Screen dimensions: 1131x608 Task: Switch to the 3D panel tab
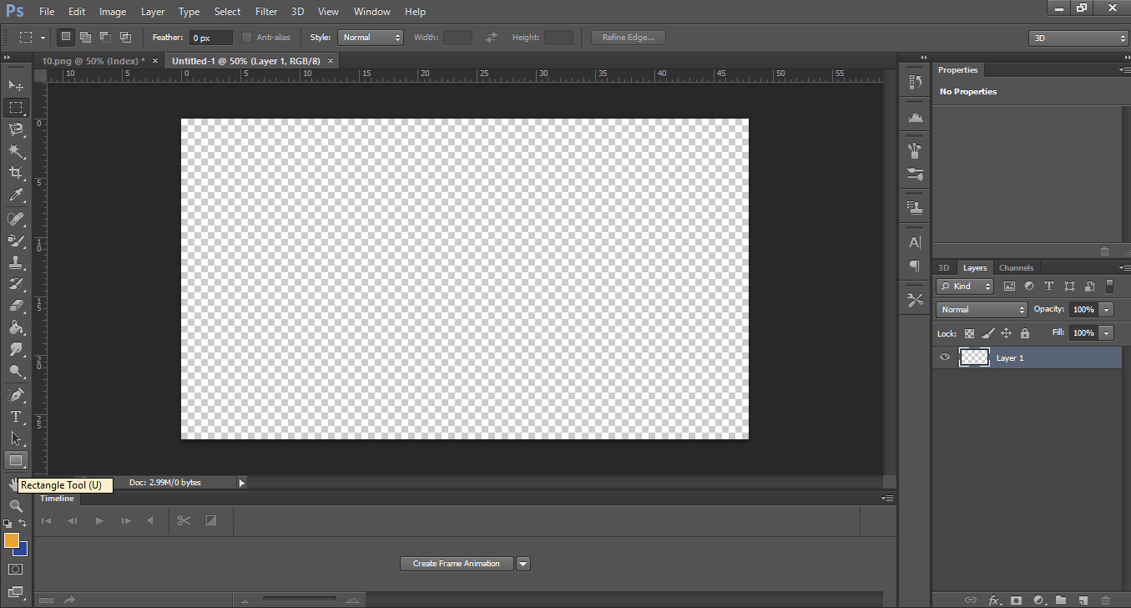tap(944, 268)
